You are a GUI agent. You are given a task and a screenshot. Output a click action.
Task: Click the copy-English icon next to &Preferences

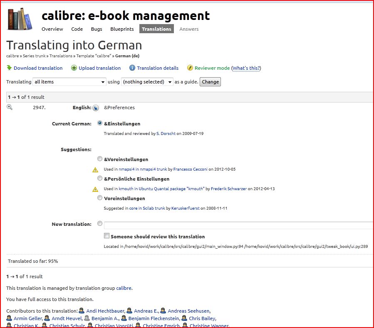click(x=96, y=108)
